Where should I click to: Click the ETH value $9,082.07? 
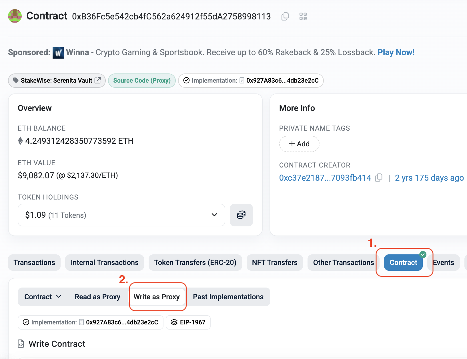tap(36, 175)
